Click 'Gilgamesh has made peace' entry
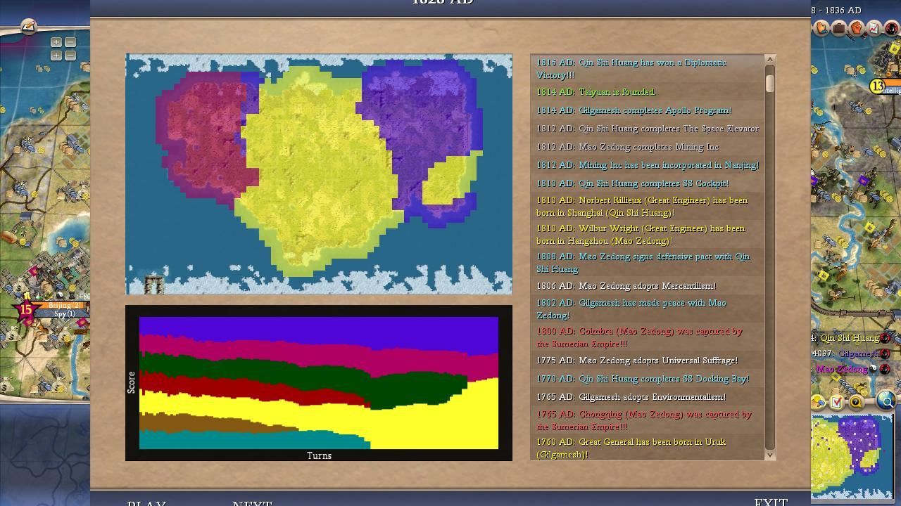The width and height of the screenshot is (901, 506). (648, 309)
